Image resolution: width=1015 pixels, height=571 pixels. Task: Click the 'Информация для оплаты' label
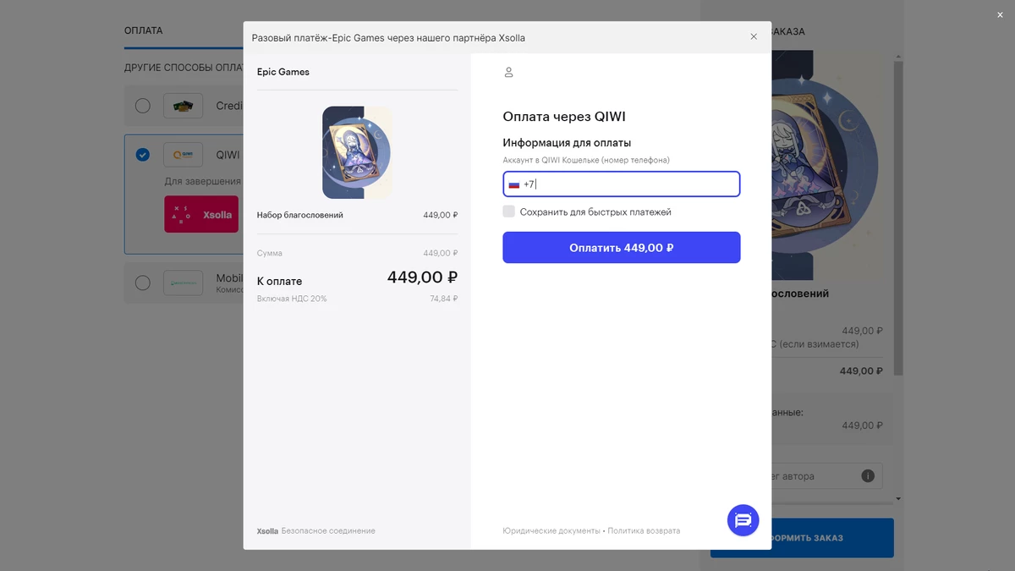tap(567, 143)
